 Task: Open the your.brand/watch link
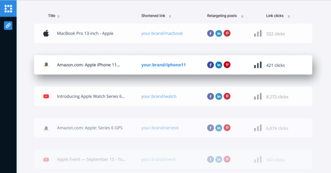point(159,96)
